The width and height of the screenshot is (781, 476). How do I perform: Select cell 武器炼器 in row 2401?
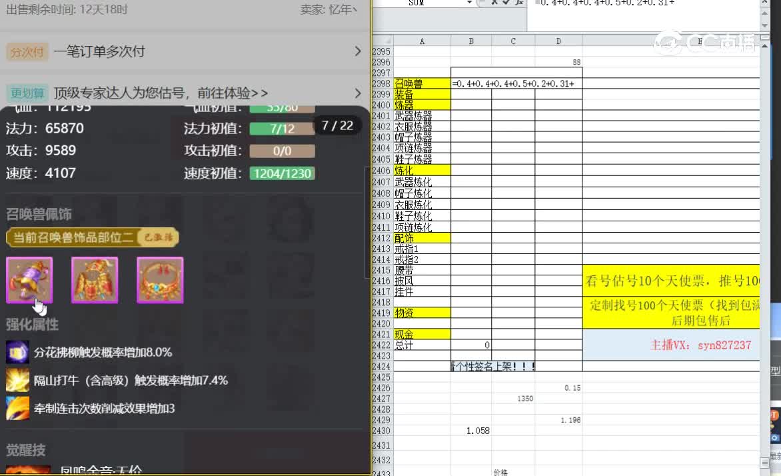[422, 115]
